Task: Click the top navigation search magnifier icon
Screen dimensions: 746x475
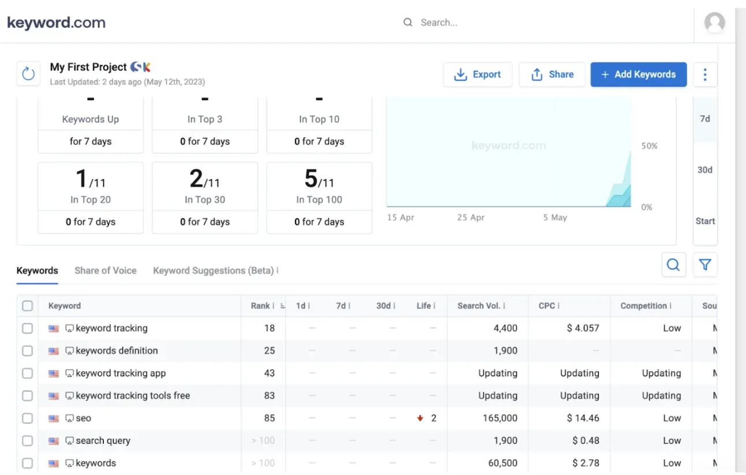Action: tap(408, 22)
